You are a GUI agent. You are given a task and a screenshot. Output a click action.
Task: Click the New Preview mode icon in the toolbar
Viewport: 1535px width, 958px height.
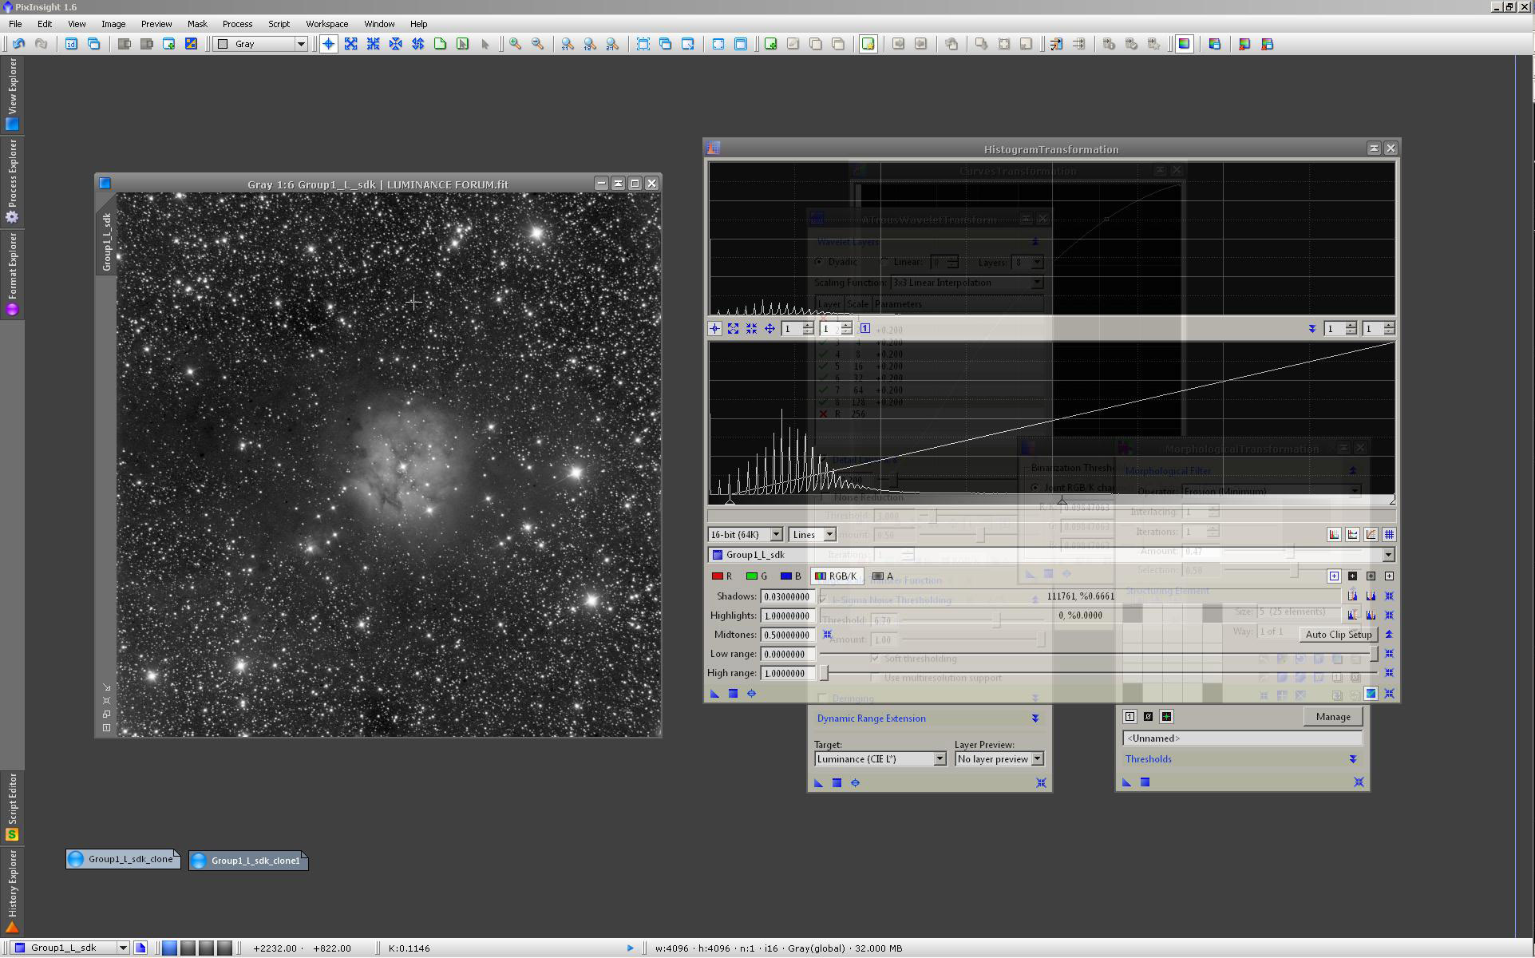tap(440, 44)
